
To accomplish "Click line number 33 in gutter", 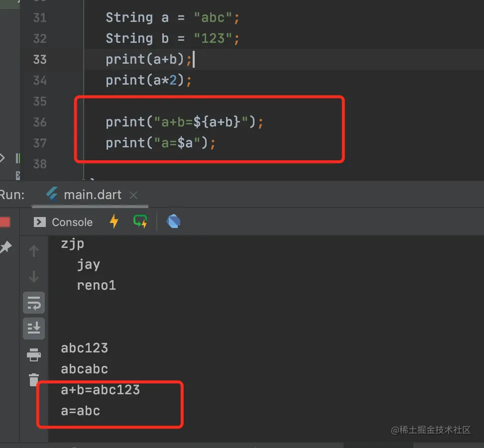I will tap(40, 59).
